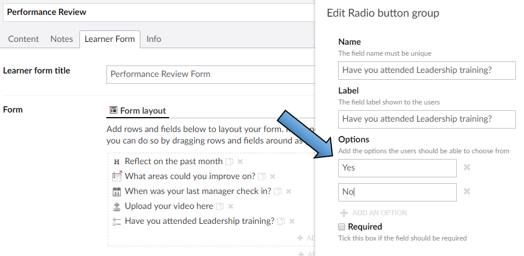
Task: Click the Required label text
Action: click(x=365, y=227)
